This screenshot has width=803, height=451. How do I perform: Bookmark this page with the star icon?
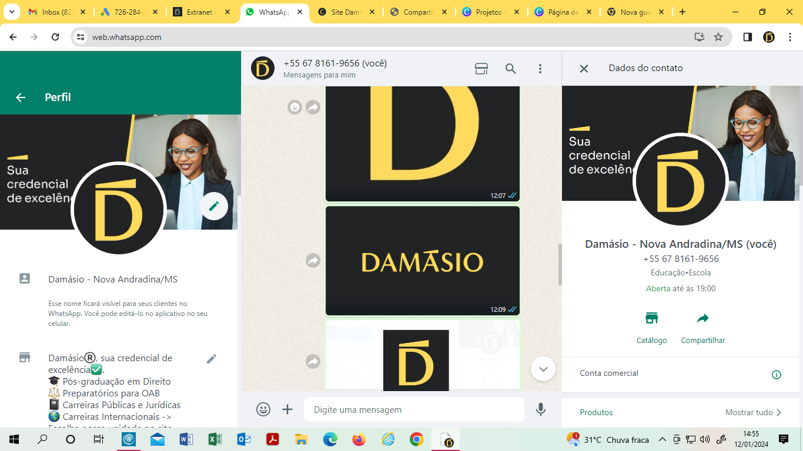tap(718, 37)
